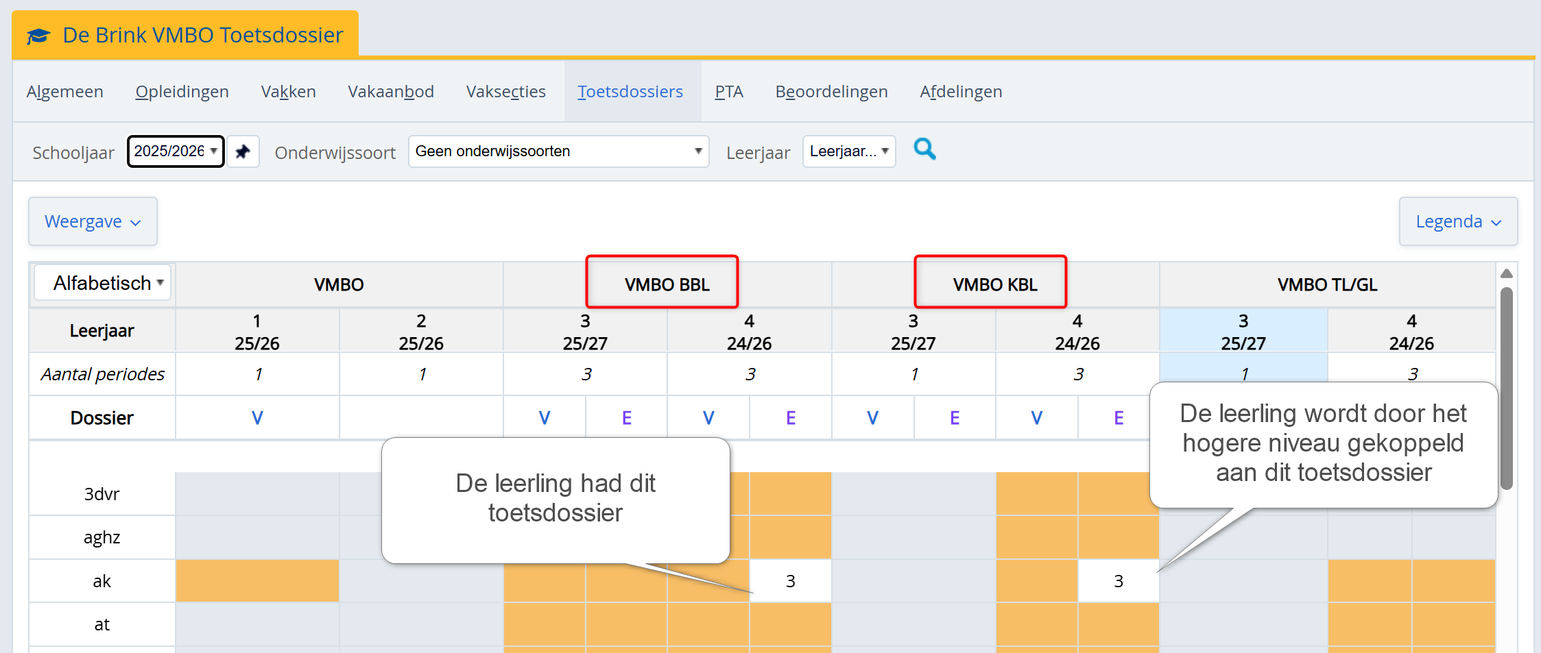The width and height of the screenshot is (1541, 653).
Task: Click the pin icon beside Schooljaar
Action: (243, 151)
